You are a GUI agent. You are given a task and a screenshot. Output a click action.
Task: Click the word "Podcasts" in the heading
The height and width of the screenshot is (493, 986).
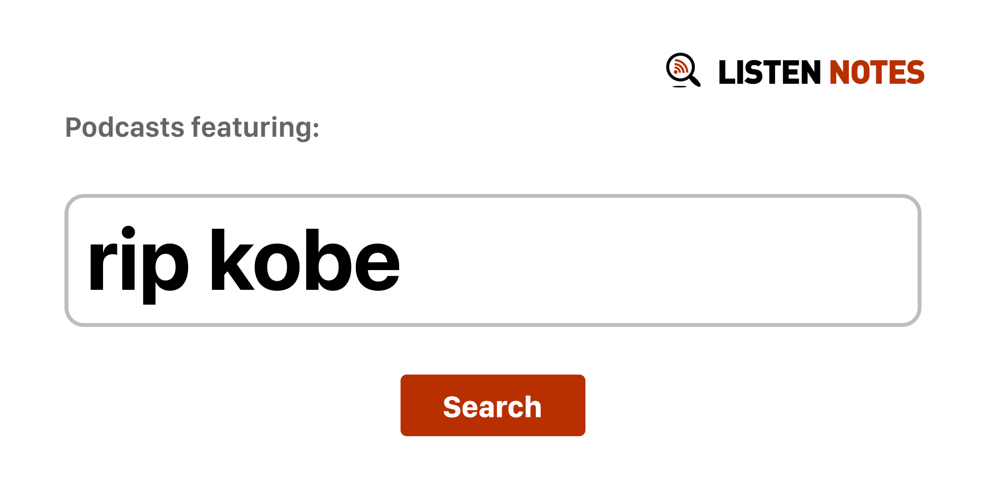[x=125, y=128]
